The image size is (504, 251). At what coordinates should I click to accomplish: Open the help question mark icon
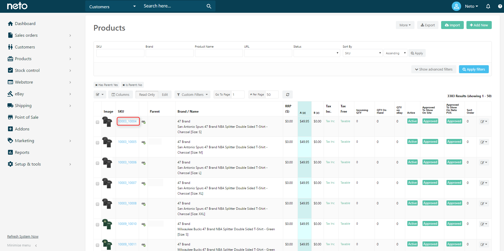[x=500, y=6]
